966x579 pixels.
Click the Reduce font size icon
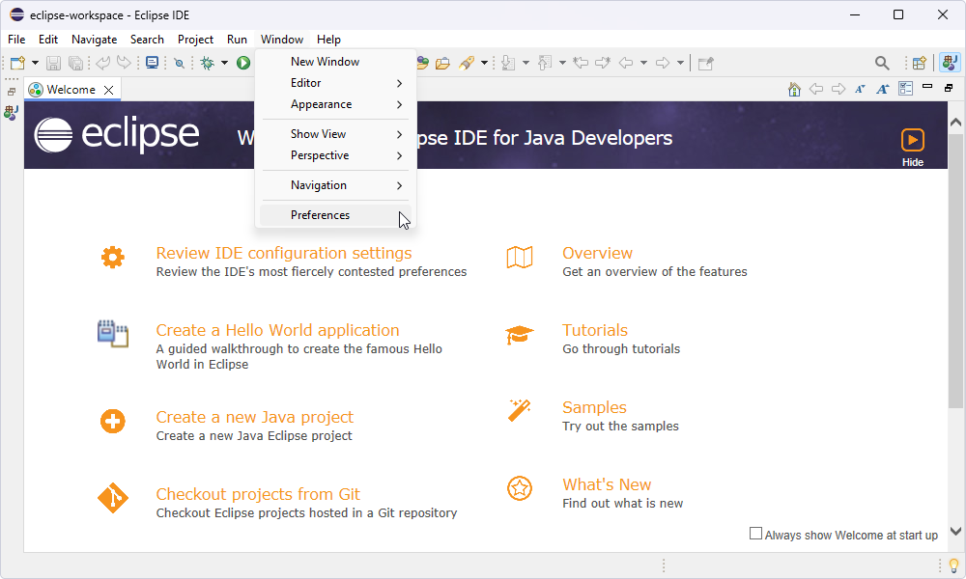(x=860, y=89)
